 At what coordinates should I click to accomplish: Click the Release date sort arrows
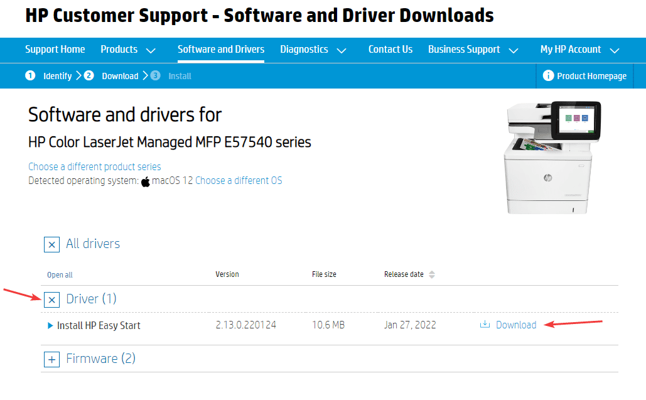pos(432,275)
